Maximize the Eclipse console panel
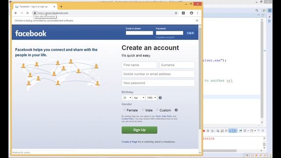Image resolution: width=281 pixels, height=158 pixels. tap(263, 131)
